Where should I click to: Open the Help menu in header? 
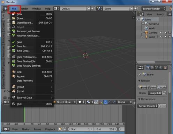pyautogui.click(x=48, y=9)
